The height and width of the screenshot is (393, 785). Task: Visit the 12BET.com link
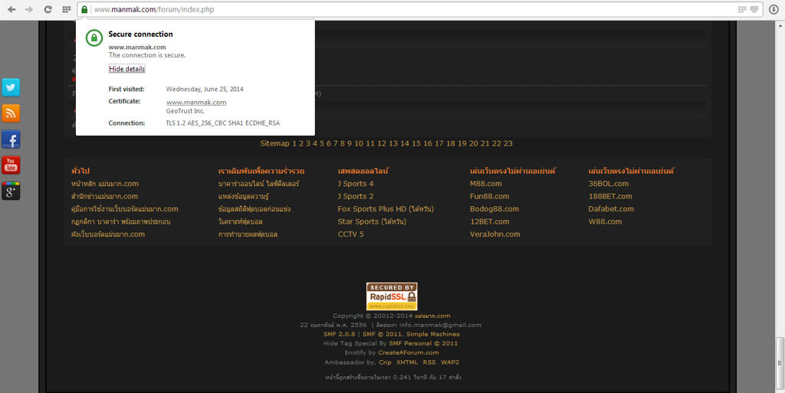tap(490, 221)
